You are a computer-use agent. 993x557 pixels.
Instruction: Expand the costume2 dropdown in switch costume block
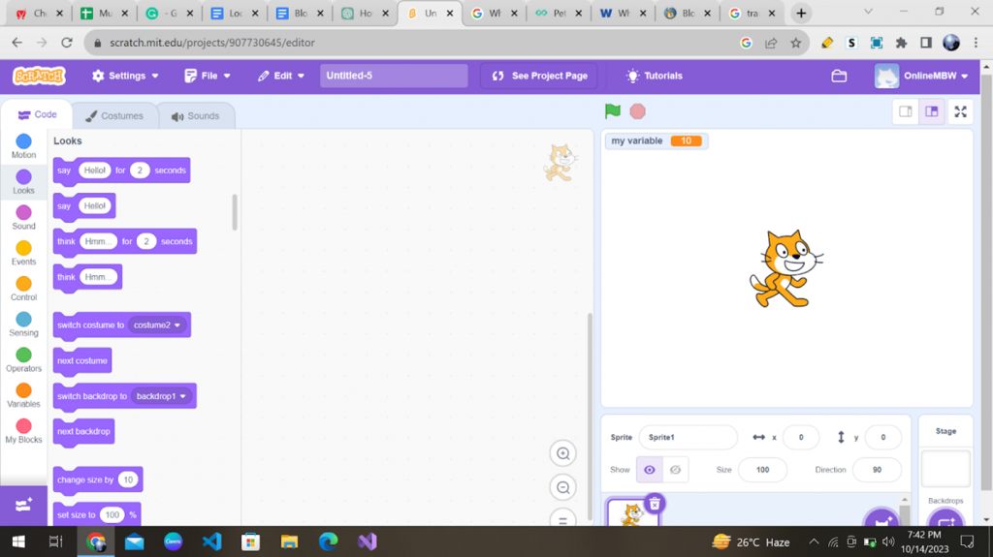click(x=158, y=325)
